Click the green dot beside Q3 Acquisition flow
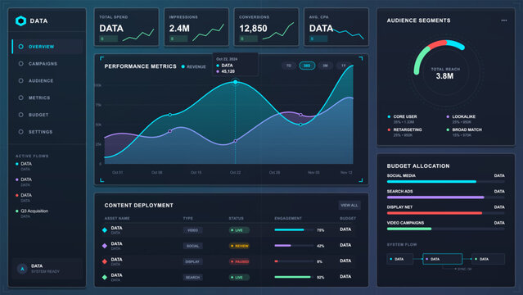This screenshot has height=295, width=523. click(17, 211)
